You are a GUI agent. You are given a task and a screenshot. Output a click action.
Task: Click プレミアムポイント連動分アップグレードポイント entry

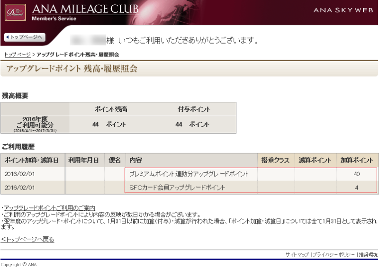click(x=189, y=174)
